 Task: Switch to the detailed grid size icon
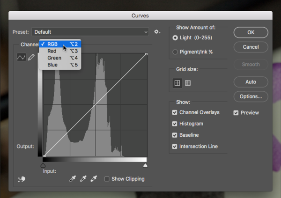(x=188, y=83)
